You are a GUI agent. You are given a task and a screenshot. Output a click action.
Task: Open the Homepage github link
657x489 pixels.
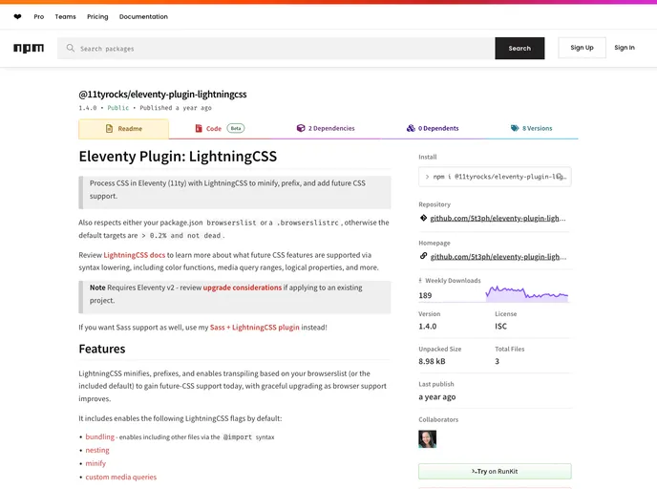(x=498, y=257)
